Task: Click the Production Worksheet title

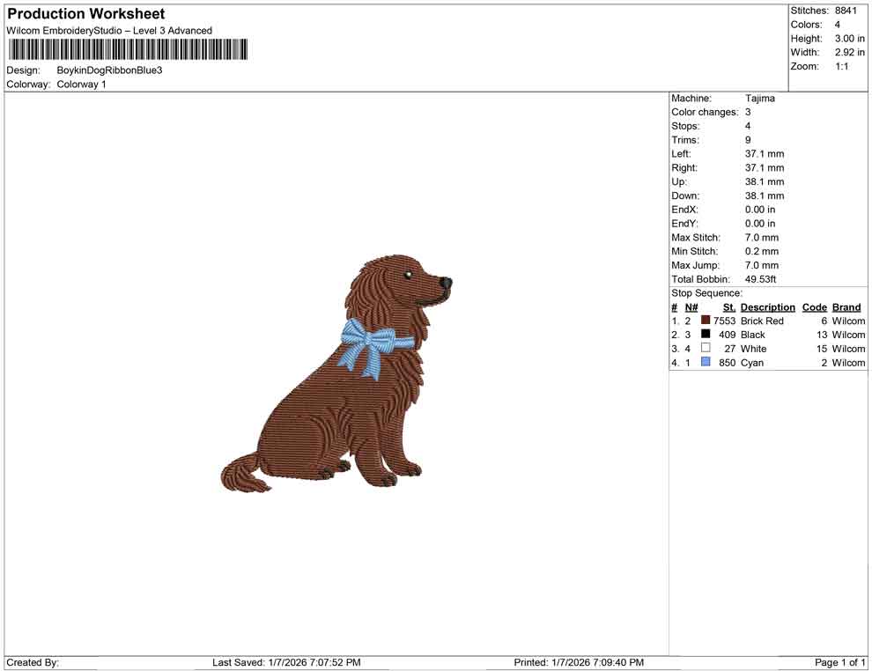Action: [x=85, y=14]
